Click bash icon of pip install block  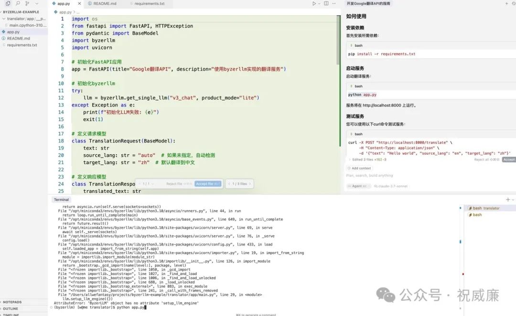click(x=351, y=45)
